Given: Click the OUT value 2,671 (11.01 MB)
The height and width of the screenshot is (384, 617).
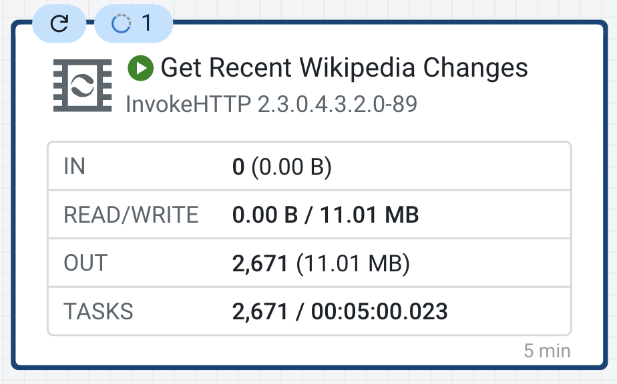Looking at the screenshot, I should [321, 263].
